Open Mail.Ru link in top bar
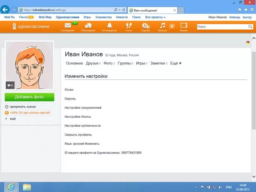256x192 pixels. click(9, 17)
